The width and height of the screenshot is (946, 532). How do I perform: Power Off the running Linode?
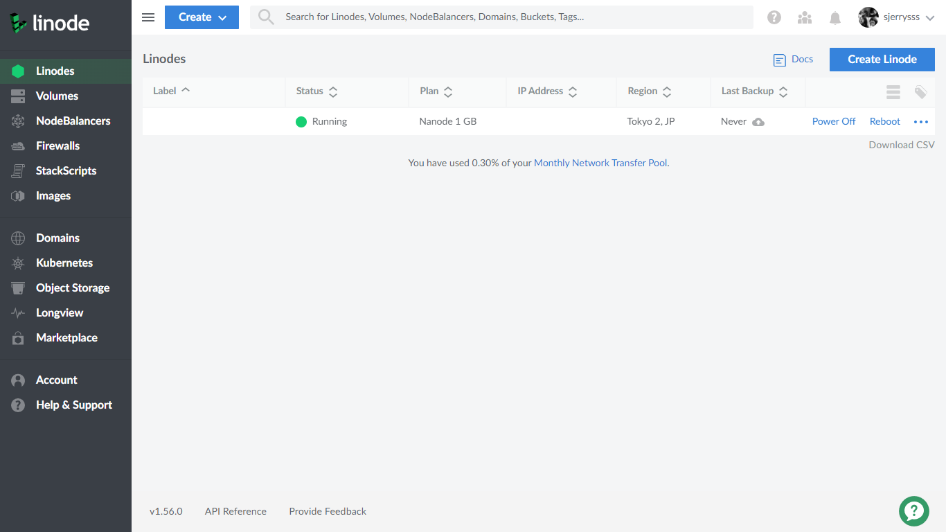pos(834,121)
